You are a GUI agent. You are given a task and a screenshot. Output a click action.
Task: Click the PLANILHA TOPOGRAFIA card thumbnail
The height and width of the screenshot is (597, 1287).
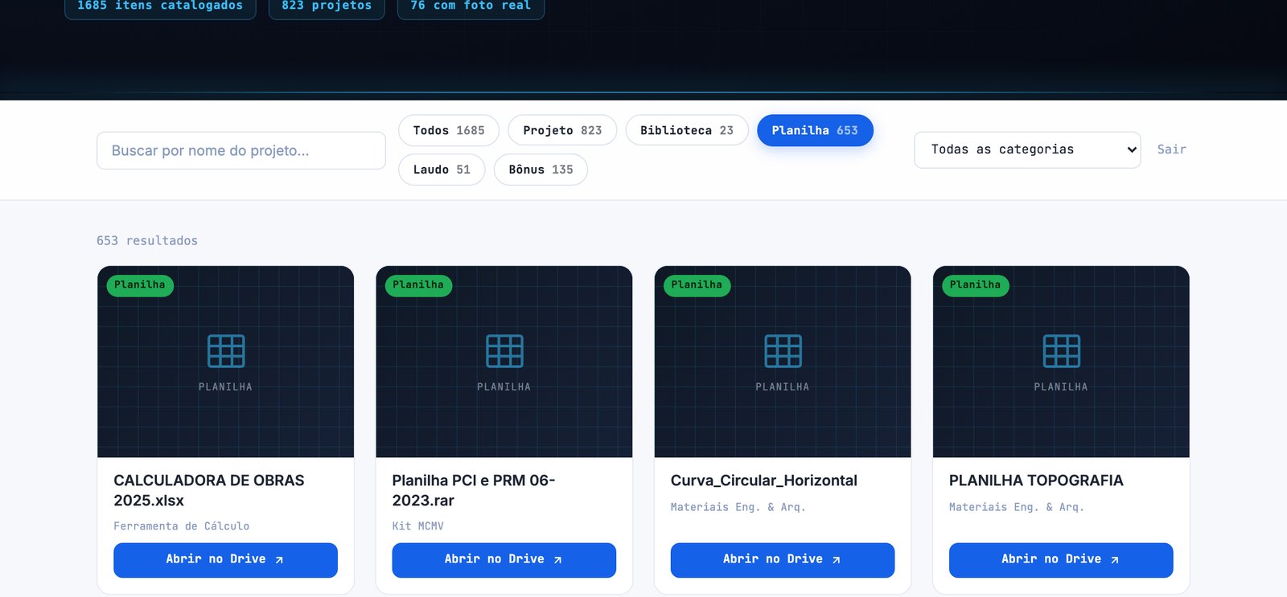1061,362
